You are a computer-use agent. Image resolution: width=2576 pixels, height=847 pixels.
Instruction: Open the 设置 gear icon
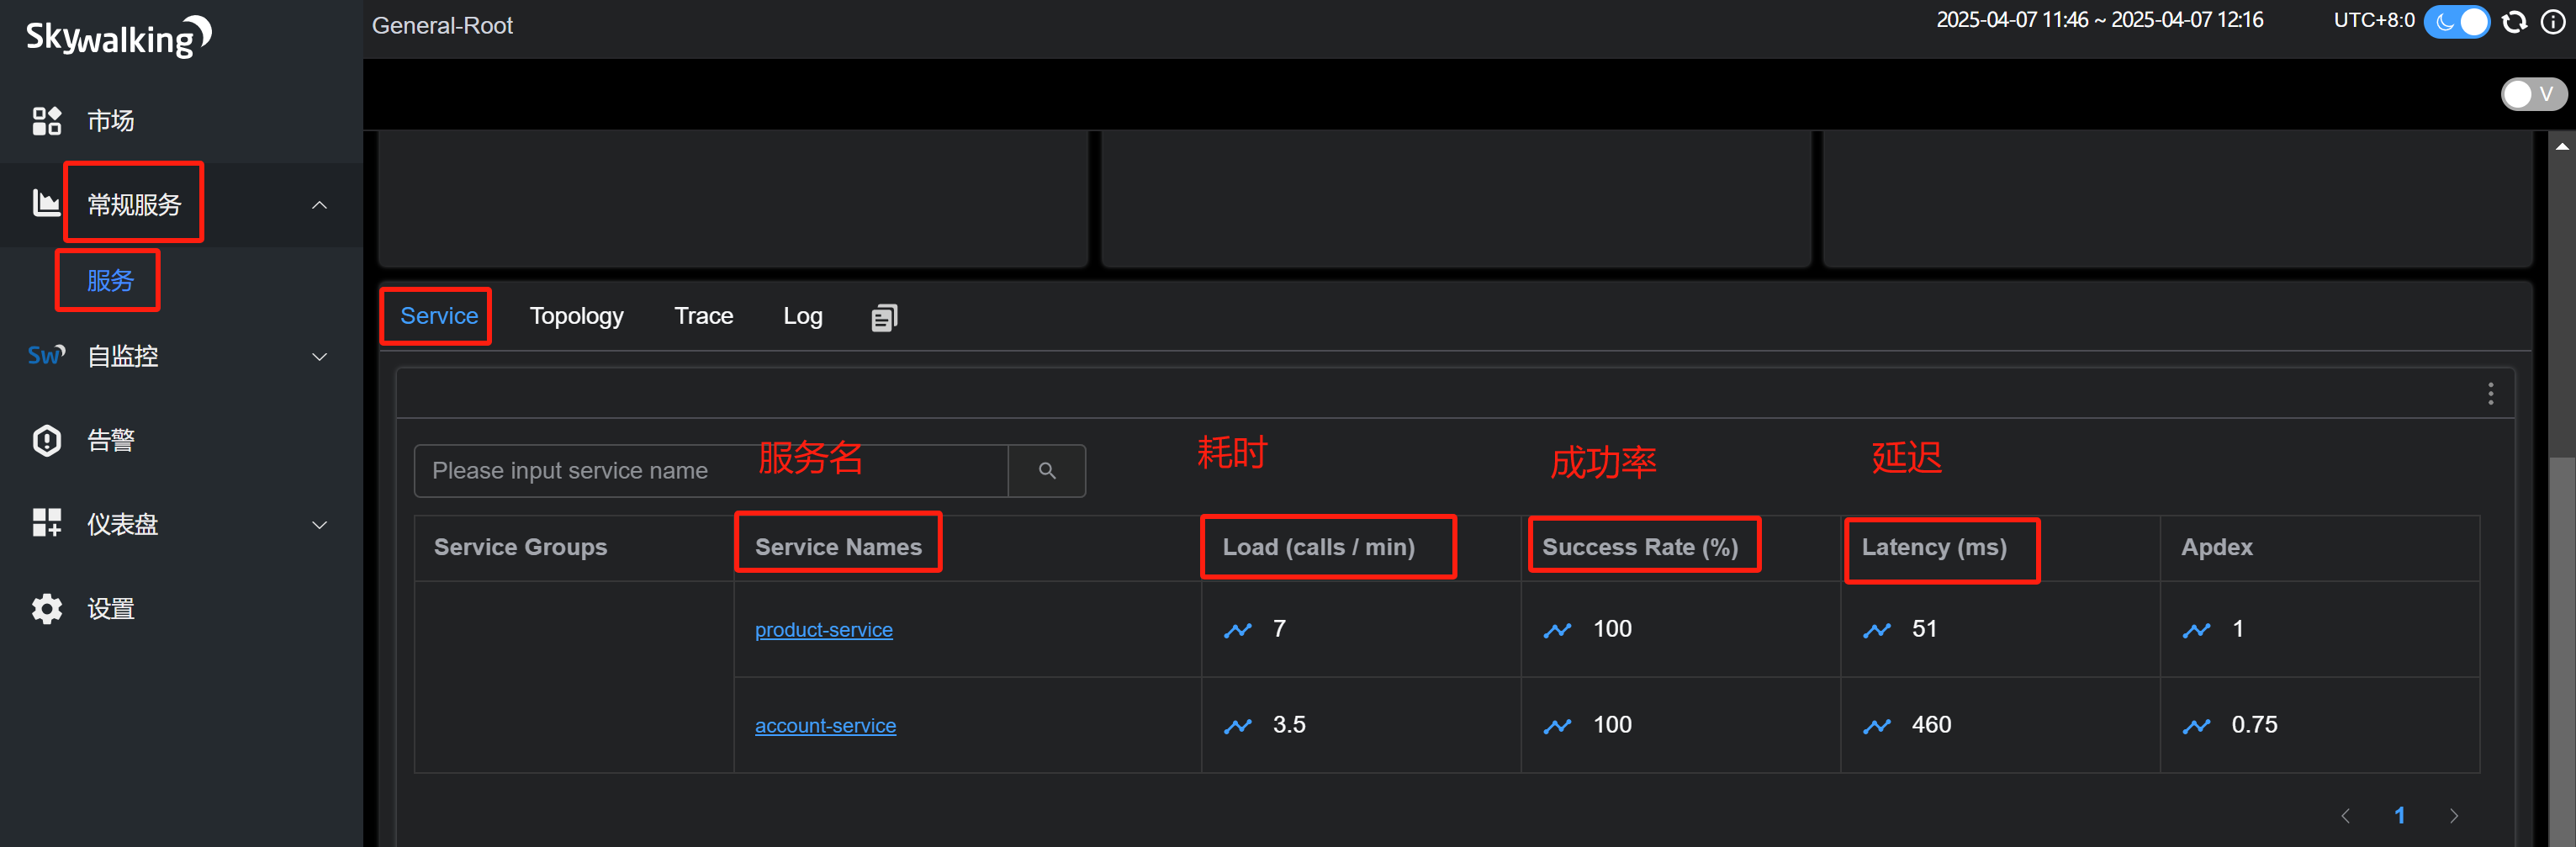(46, 608)
